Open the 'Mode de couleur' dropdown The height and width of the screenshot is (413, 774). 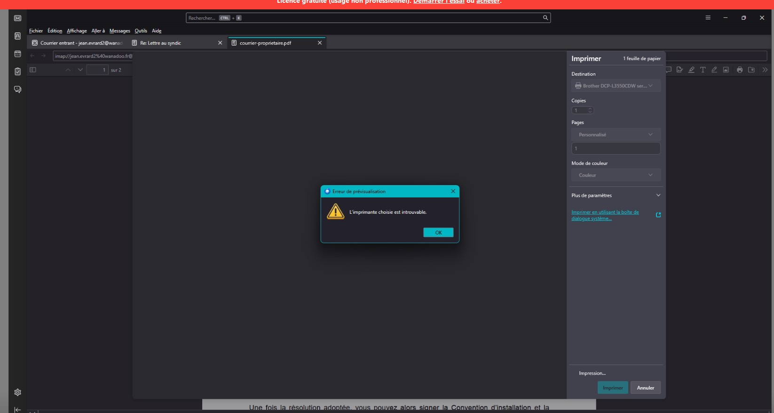[x=615, y=175]
